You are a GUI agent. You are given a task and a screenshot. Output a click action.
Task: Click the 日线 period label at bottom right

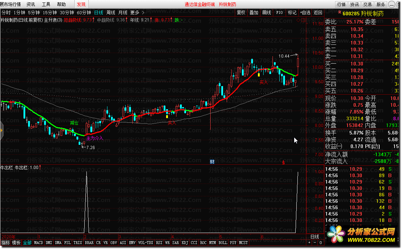coord(315,237)
